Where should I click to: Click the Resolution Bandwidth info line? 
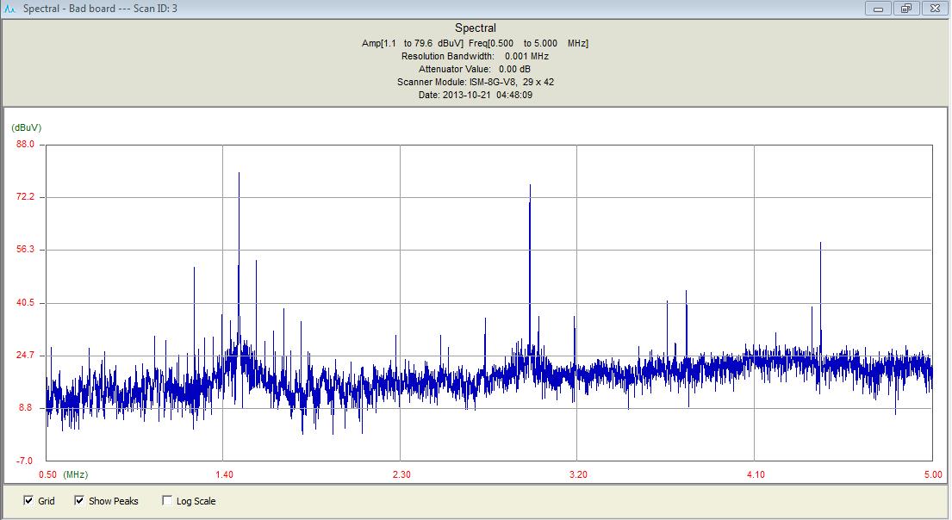(475, 56)
